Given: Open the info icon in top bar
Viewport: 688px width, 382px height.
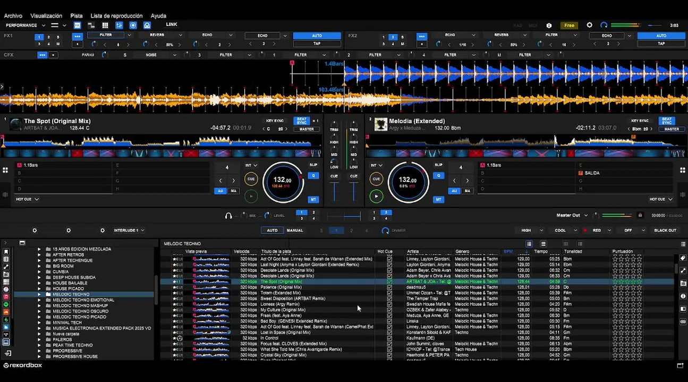Looking at the screenshot, I should tap(549, 25).
